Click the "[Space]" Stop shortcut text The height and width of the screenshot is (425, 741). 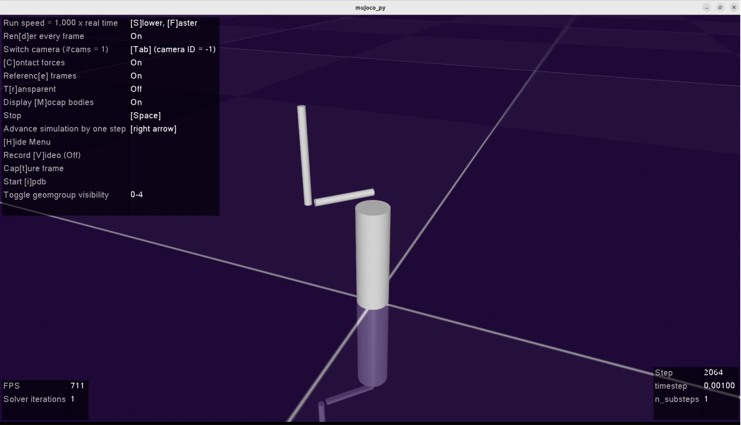click(145, 115)
